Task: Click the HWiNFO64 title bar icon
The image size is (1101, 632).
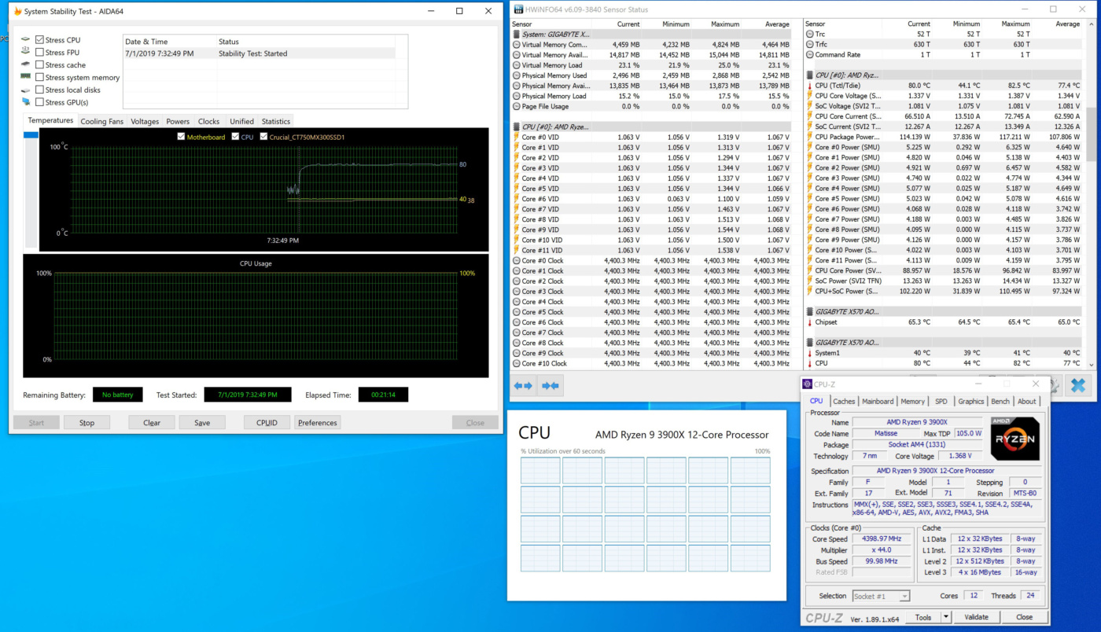Action: pyautogui.click(x=517, y=9)
